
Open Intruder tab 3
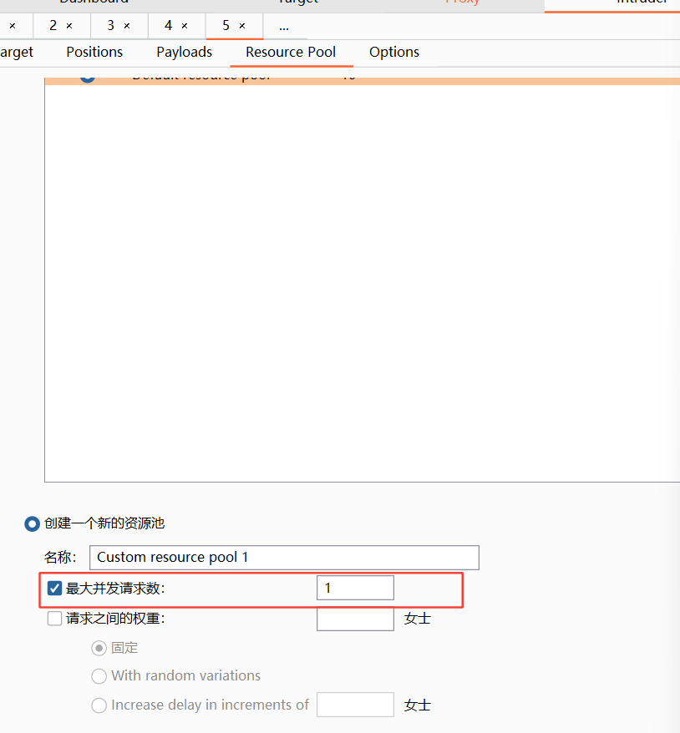tap(111, 26)
